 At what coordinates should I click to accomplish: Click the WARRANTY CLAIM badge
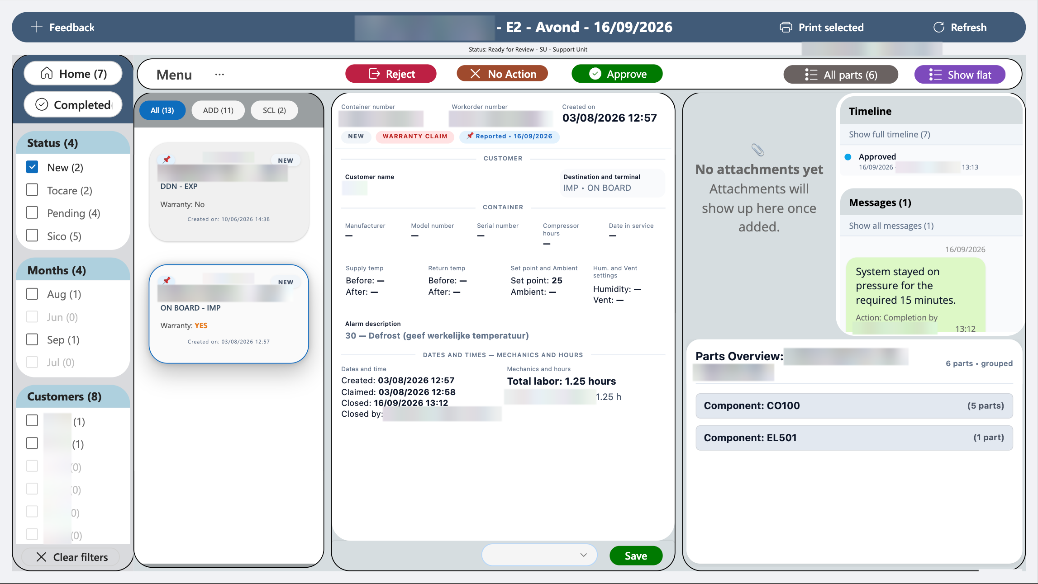click(414, 136)
